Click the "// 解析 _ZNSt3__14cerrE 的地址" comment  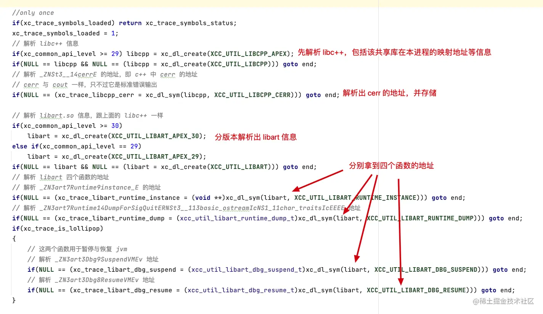coord(105,75)
